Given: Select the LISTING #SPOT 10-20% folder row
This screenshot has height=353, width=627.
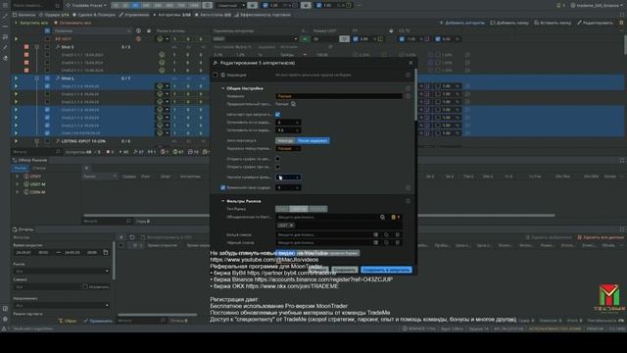Looking at the screenshot, I should click(83, 141).
